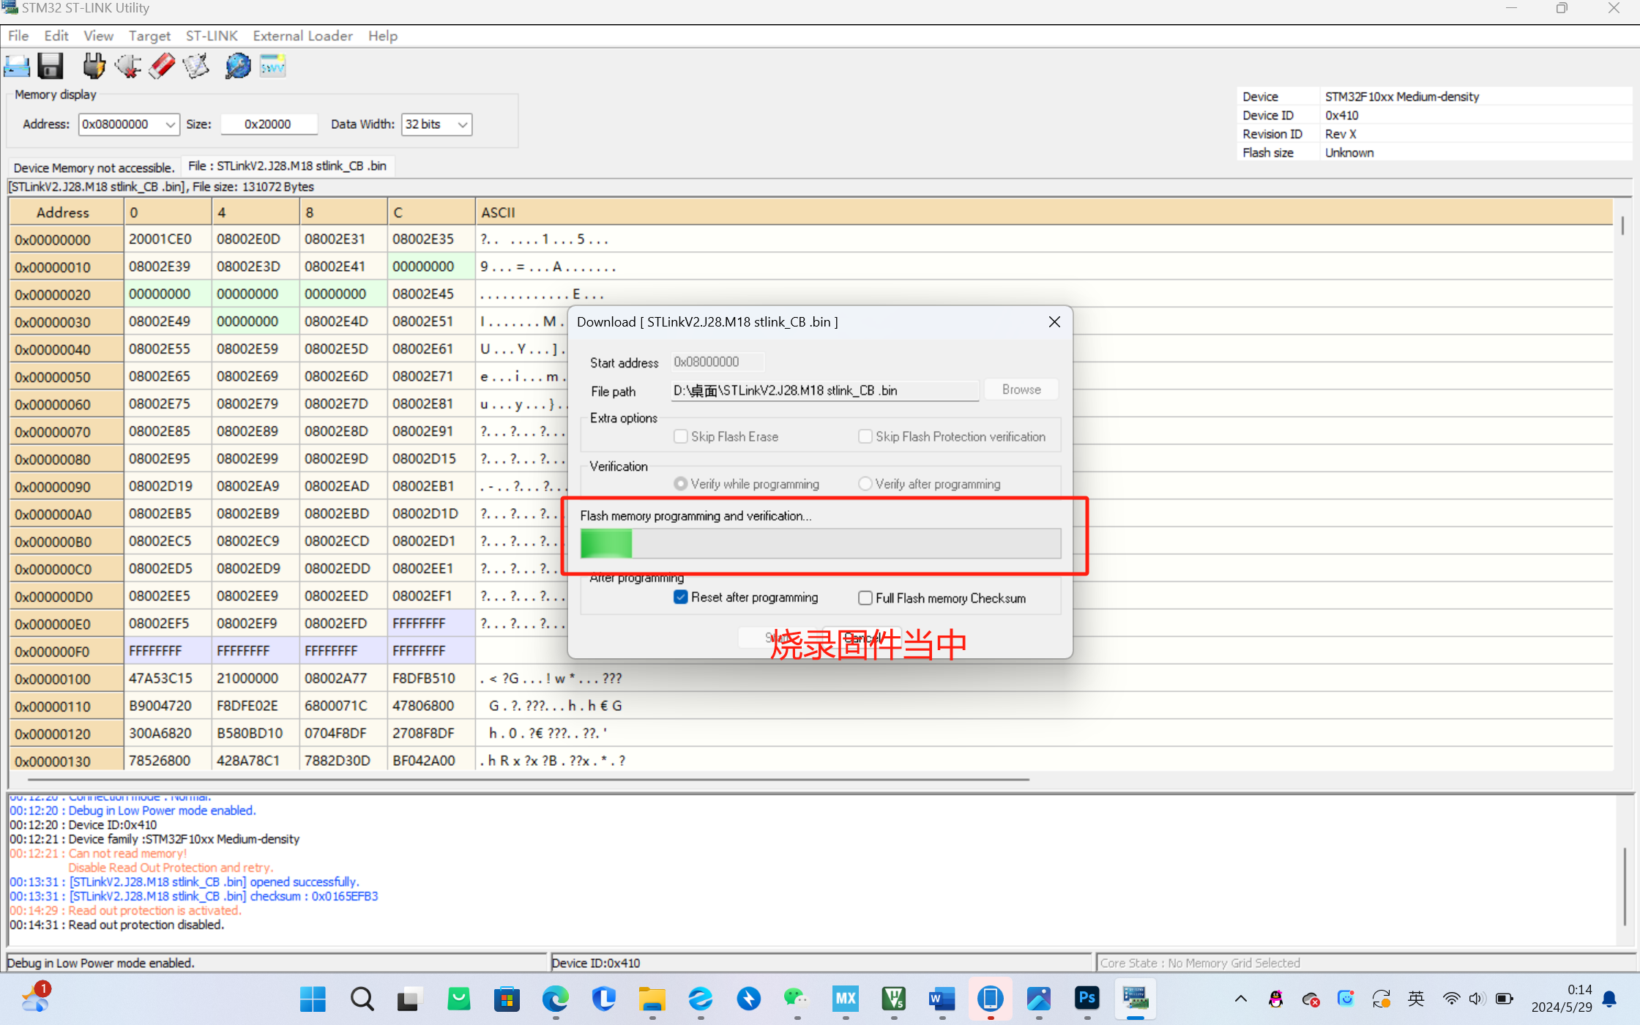The width and height of the screenshot is (1640, 1025).
Task: Click the Device ID value 0x410
Action: point(1341,116)
